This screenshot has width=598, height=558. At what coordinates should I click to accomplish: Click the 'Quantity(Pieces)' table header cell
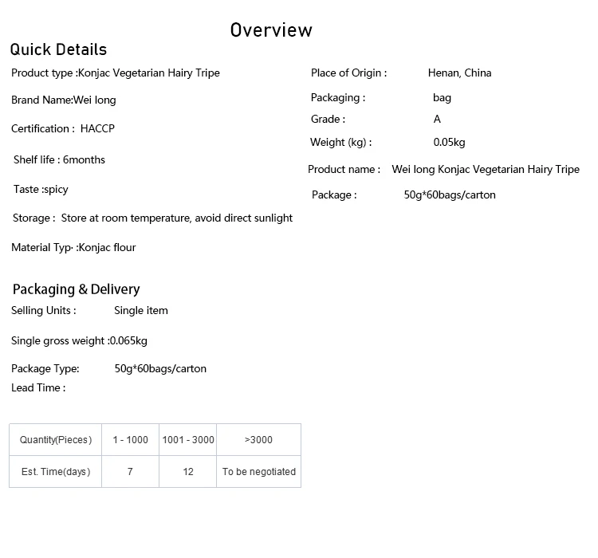pyautogui.click(x=56, y=440)
